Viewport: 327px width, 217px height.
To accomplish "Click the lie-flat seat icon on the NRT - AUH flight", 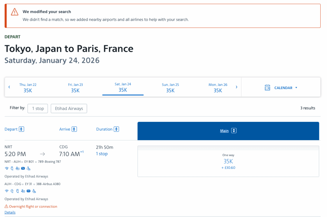I will (x=28, y=168).
